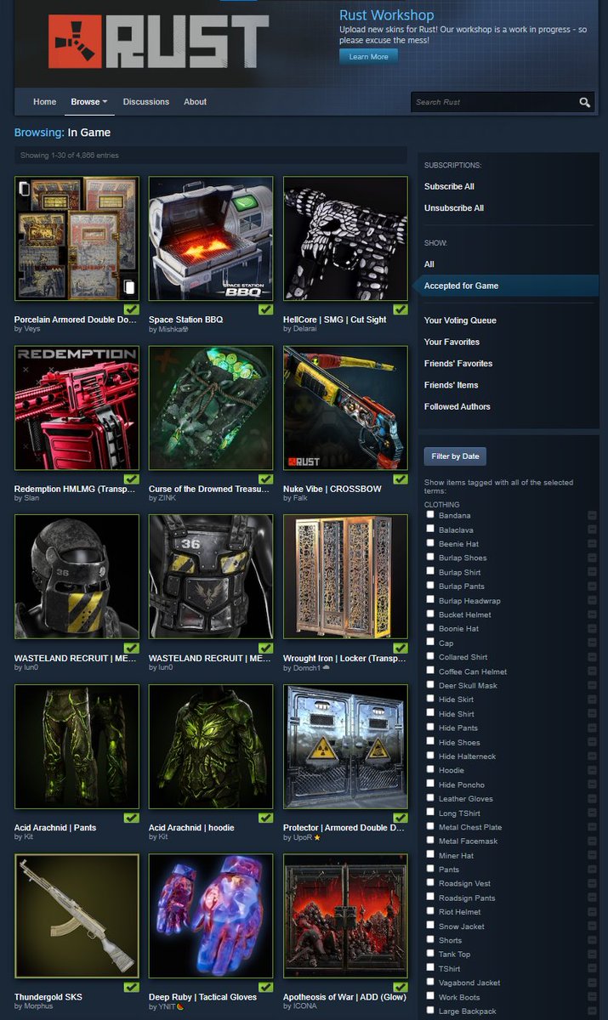Click green checkmark on Wrought Iron Locker
608x1020 pixels.
point(401,648)
